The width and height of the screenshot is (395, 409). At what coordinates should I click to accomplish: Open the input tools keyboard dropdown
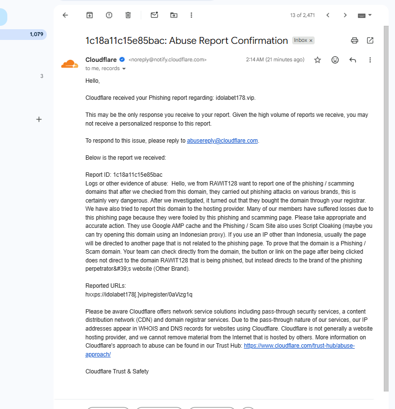click(364, 16)
